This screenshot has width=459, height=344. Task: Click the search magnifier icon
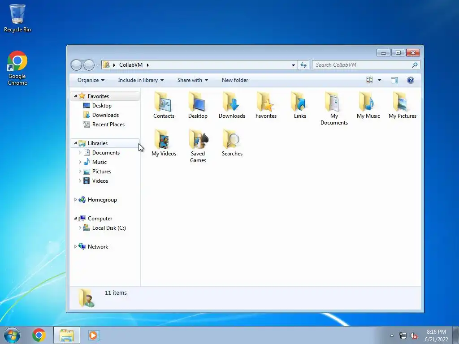click(x=415, y=65)
